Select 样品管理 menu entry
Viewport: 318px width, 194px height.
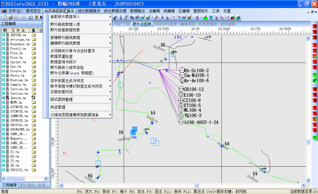(x=58, y=107)
